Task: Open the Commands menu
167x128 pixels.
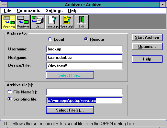Action: coord(28,11)
